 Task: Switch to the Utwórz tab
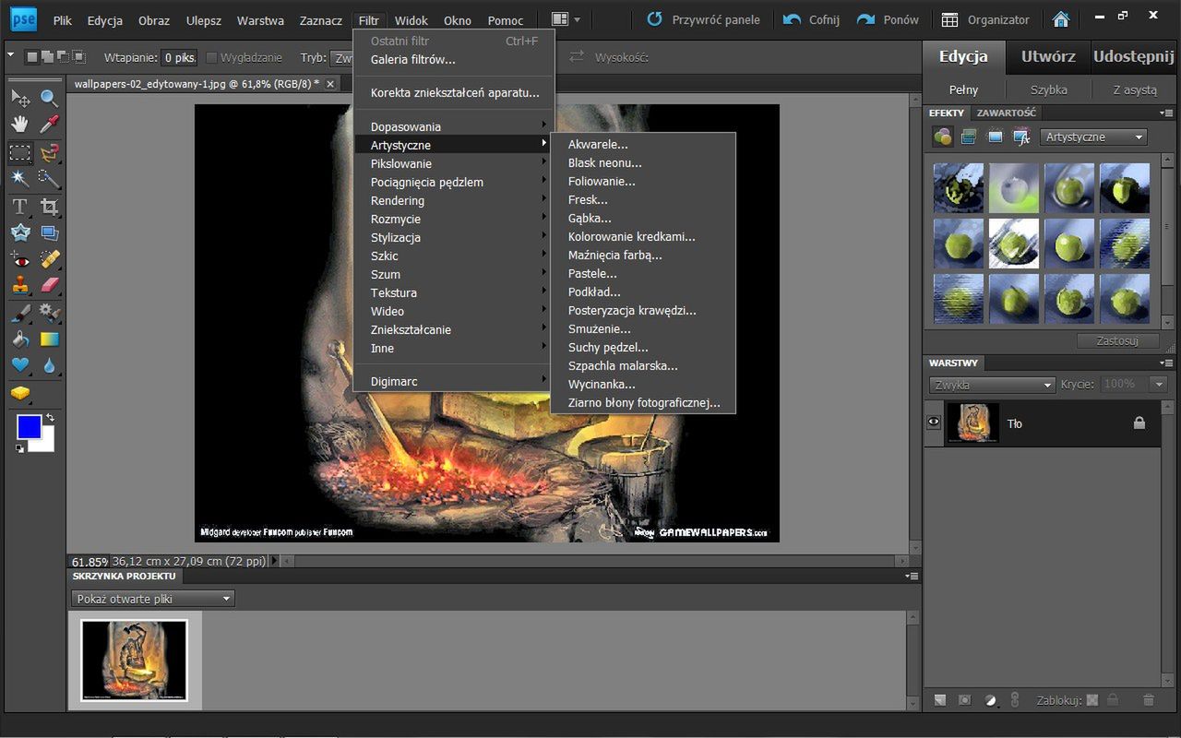[x=1048, y=56]
